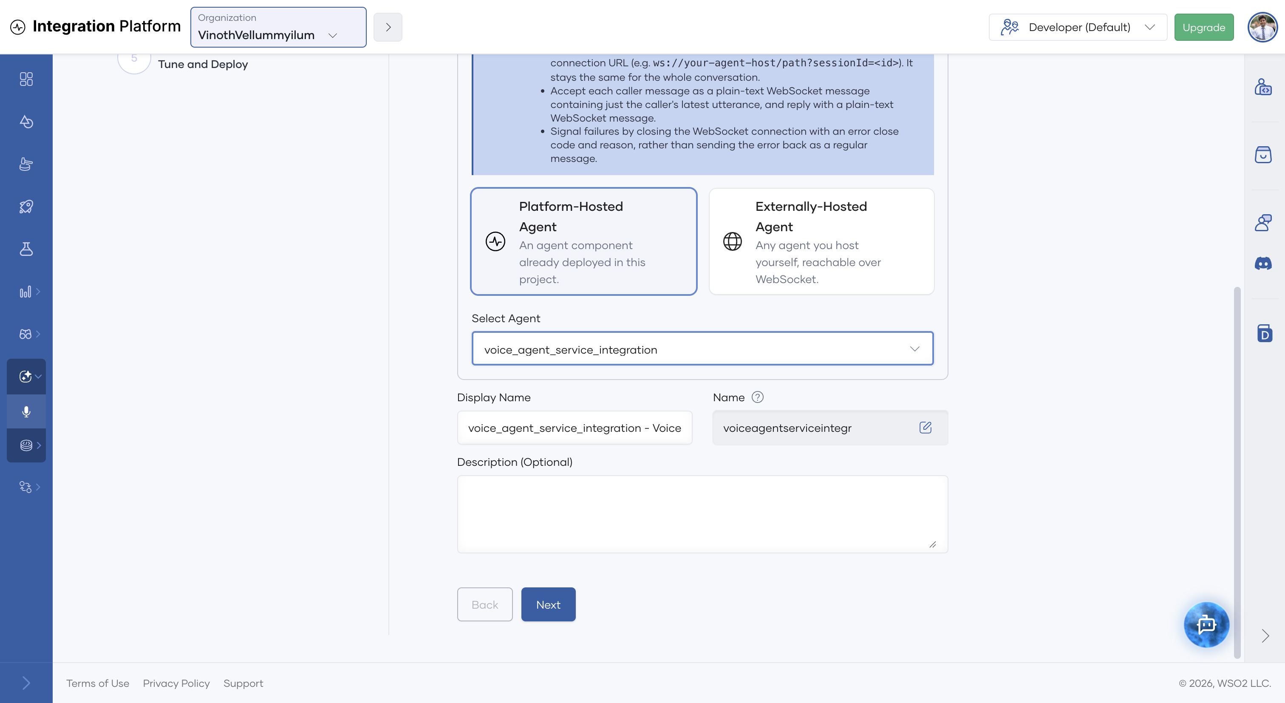Image resolution: width=1285 pixels, height=703 pixels.
Task: Select Platform-Hosted Agent option card
Action: tap(583, 241)
